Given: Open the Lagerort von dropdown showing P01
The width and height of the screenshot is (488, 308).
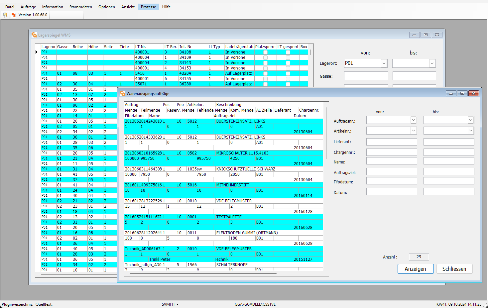Looking at the screenshot, I should click(384, 63).
